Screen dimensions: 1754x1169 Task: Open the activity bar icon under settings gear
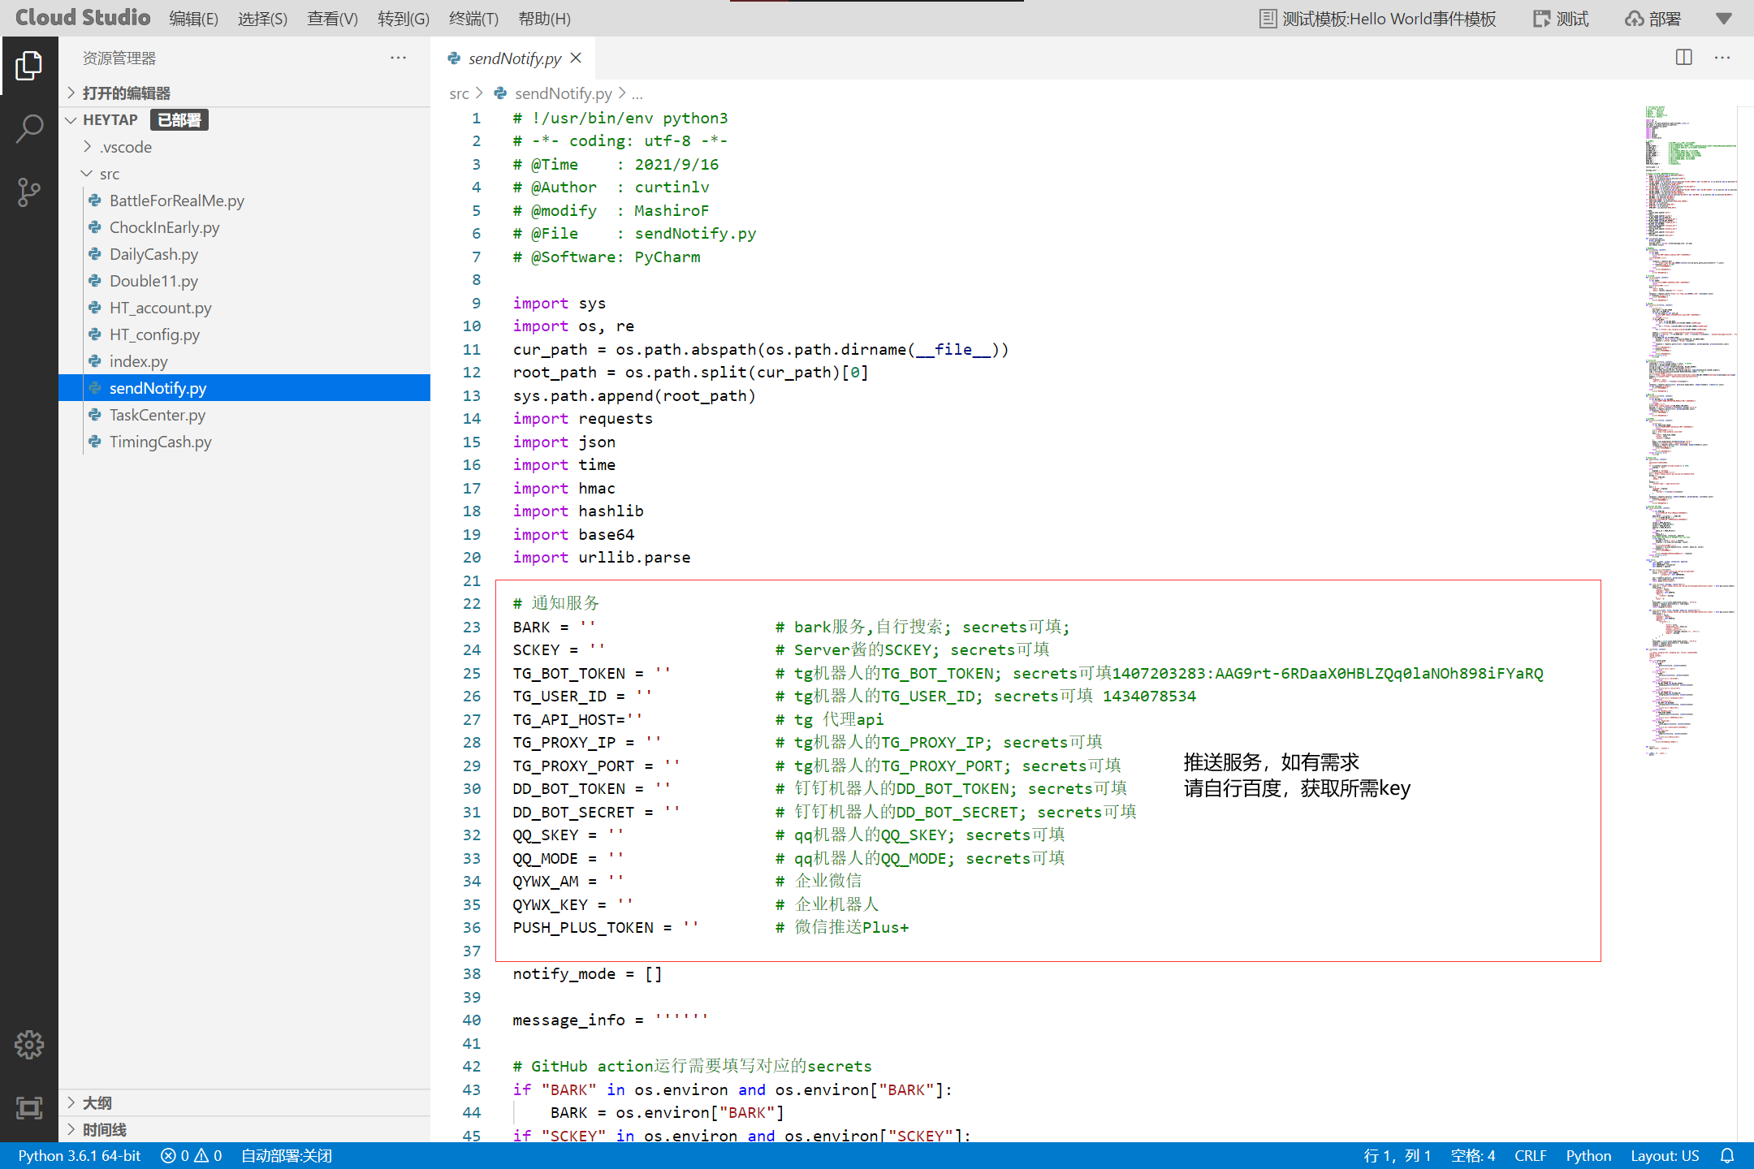(29, 1108)
